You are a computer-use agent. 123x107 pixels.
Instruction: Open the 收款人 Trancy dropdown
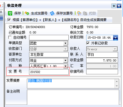[x=115, y=49]
